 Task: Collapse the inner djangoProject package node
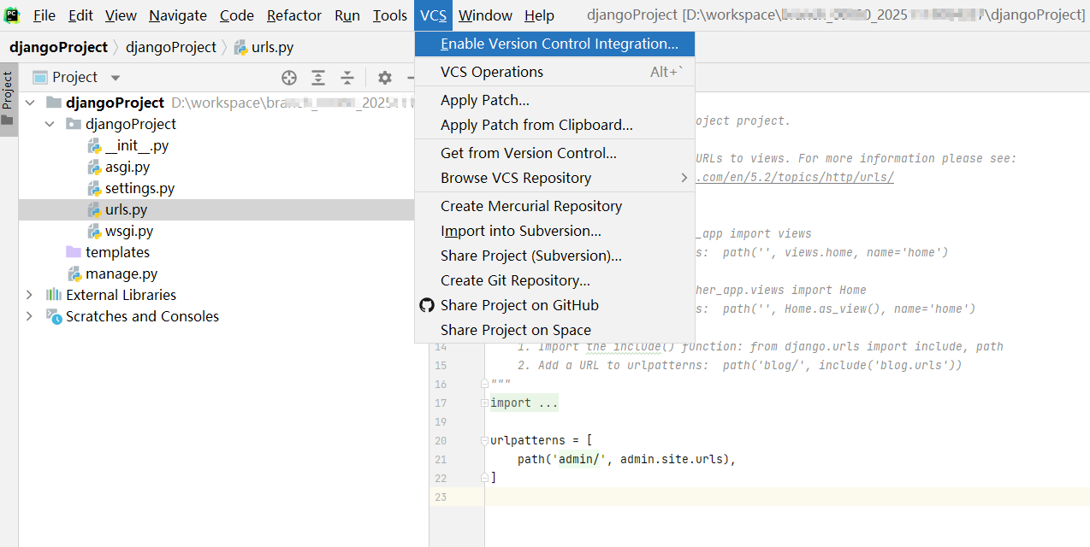click(50, 124)
